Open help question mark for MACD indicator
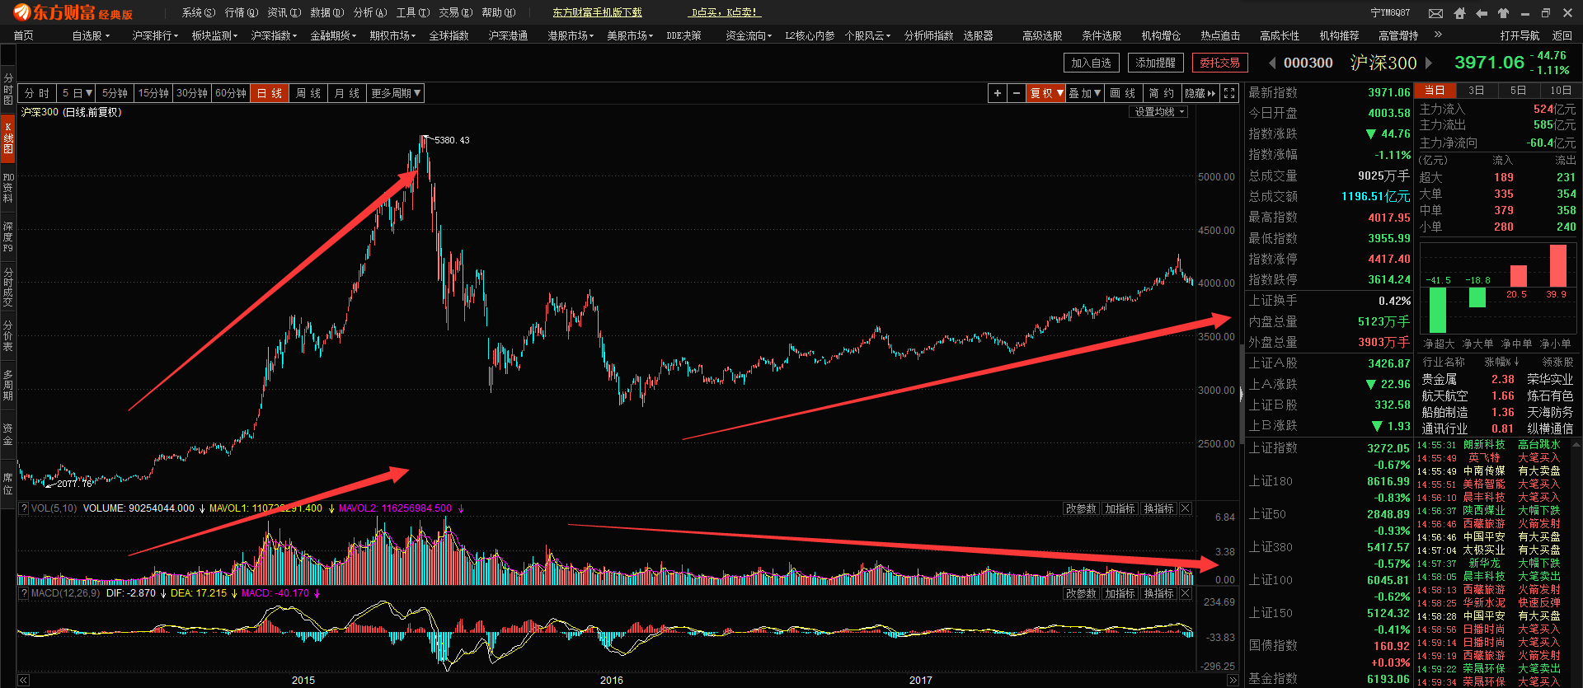The height and width of the screenshot is (688, 1583). click(24, 593)
